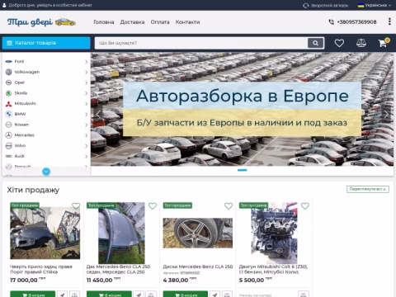Open the alloy wheel product photo
Image resolution: width=396 pixels, height=297 pixels.
click(198, 233)
